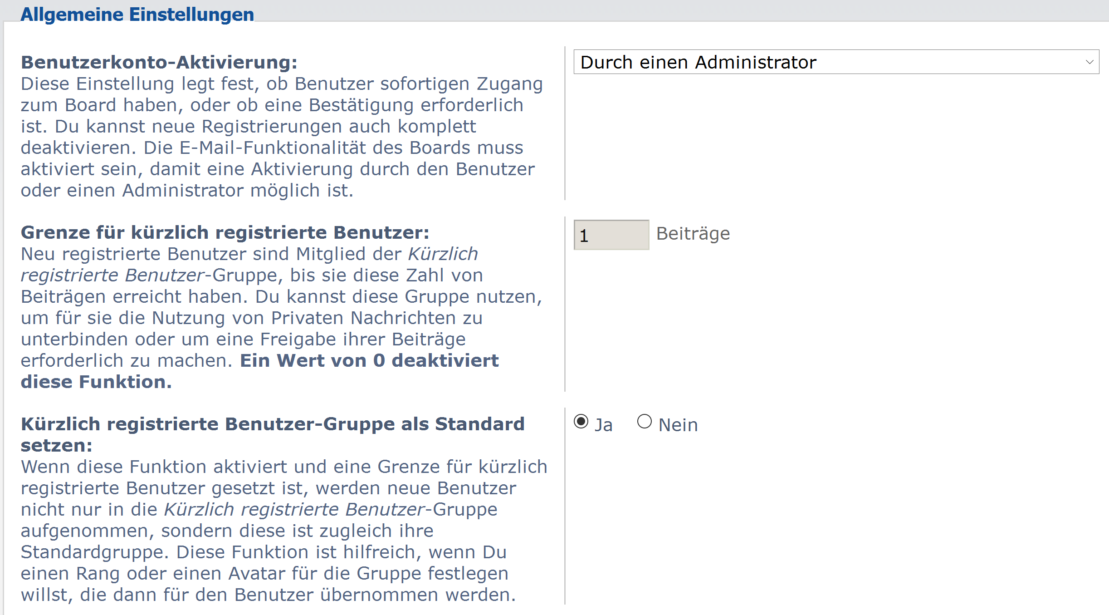Click italic 'Kürzlich registrierte Benutzer' in third description
The image size is (1109, 615).
294,510
